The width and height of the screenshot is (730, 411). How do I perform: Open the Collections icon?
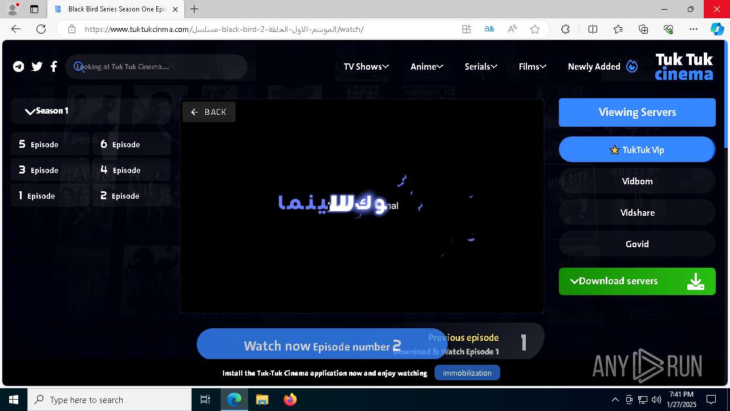pyautogui.click(x=643, y=29)
